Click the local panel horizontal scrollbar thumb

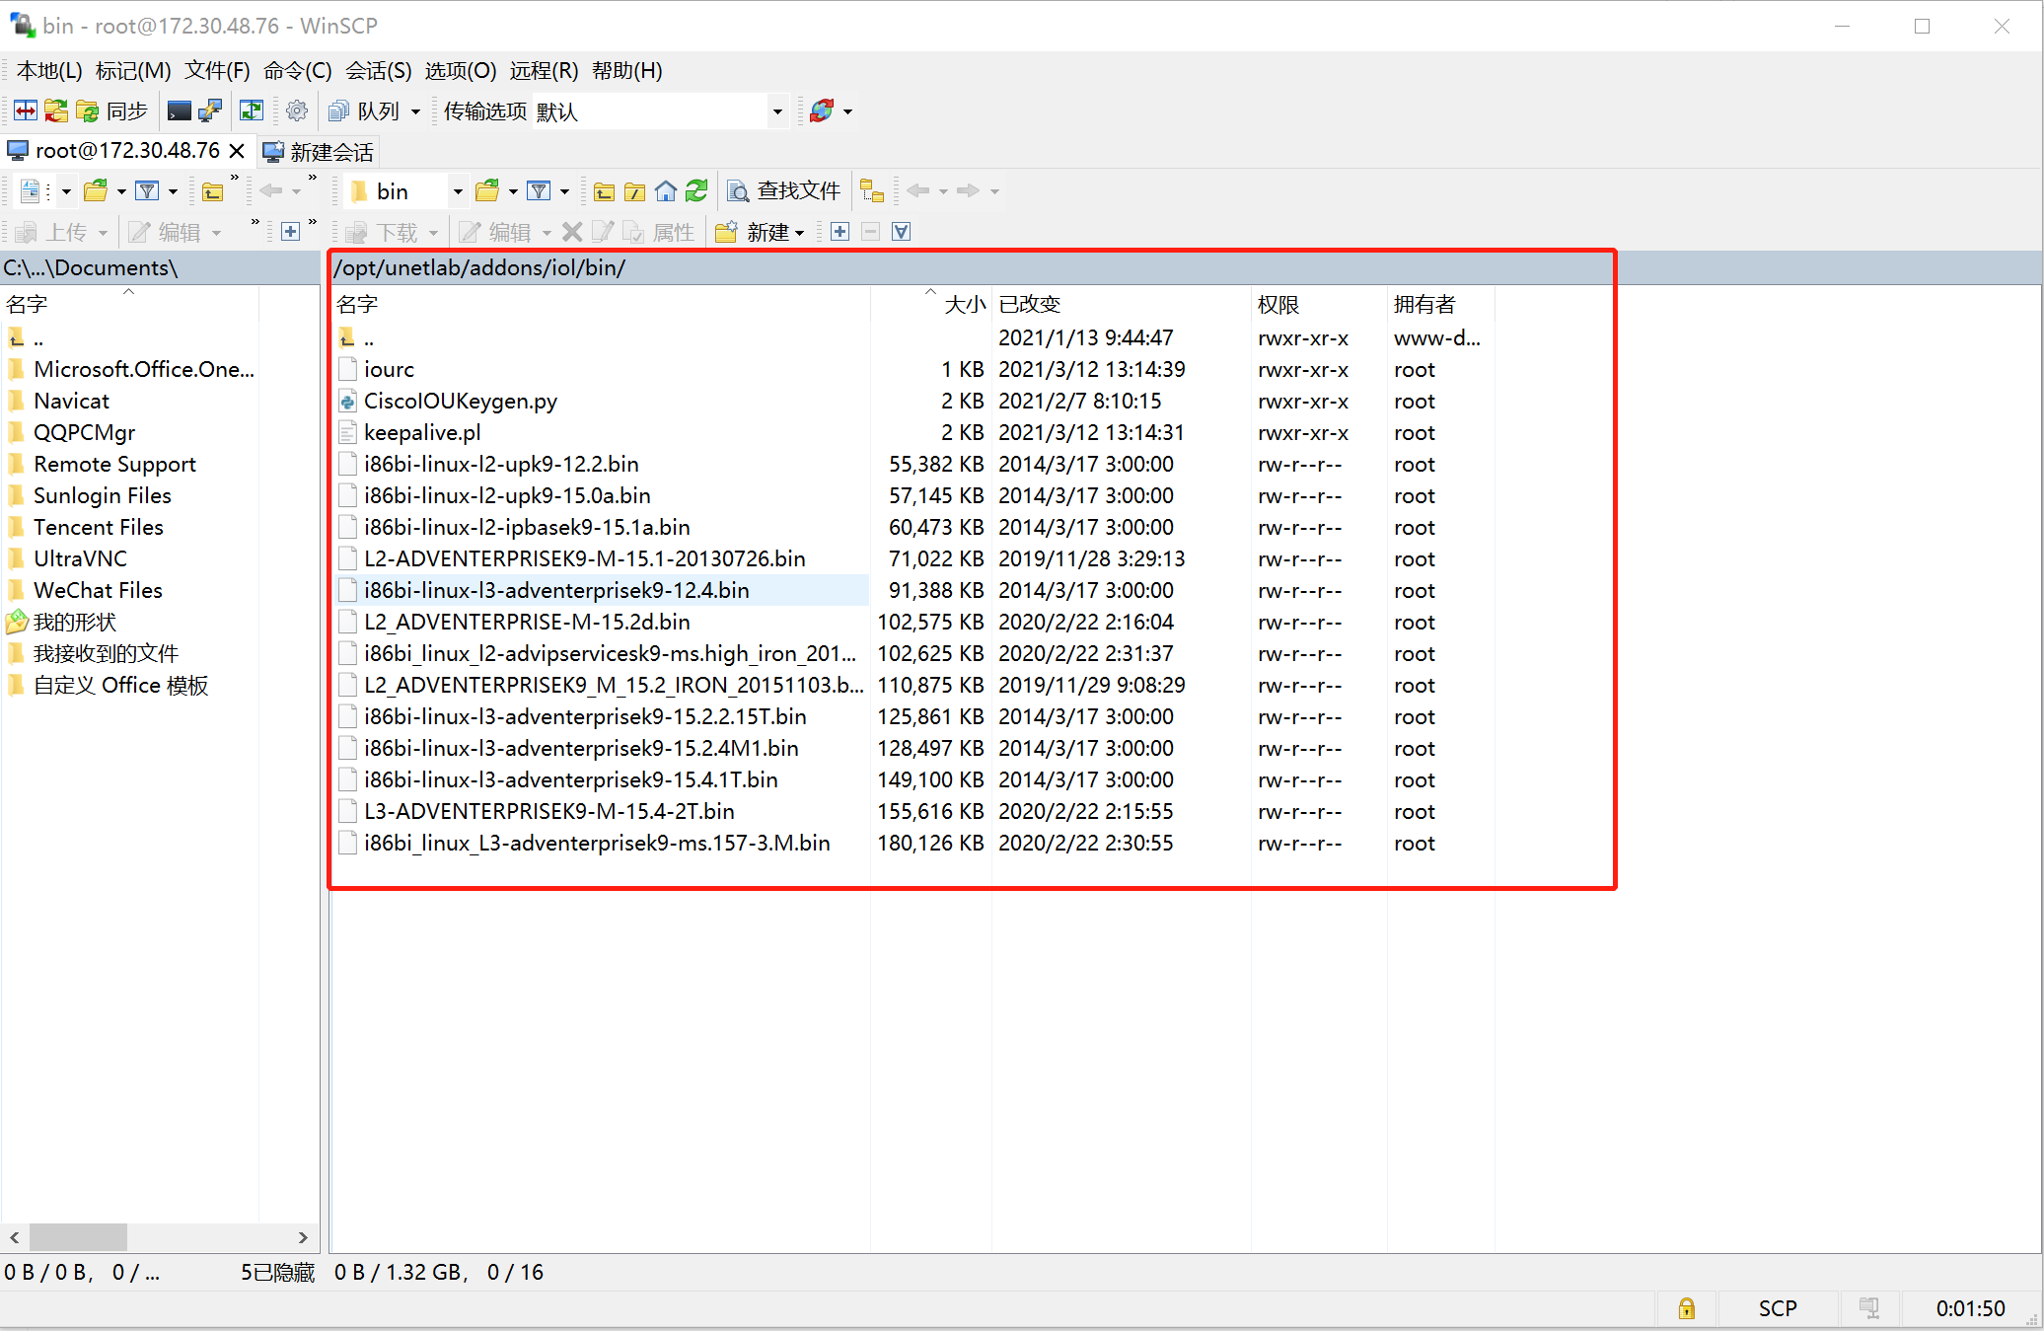[78, 1236]
